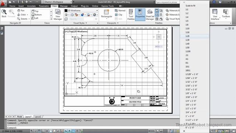The height and width of the screenshot is (133, 236).
Task: Click the viewport Clip tool
Action: click(x=119, y=15)
